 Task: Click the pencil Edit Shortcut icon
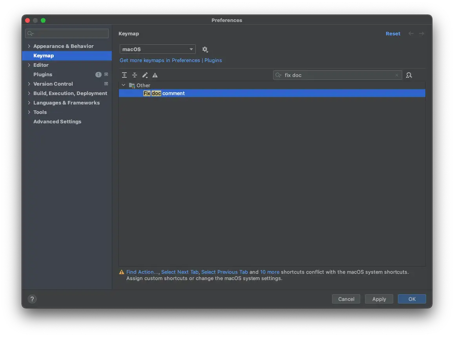145,75
